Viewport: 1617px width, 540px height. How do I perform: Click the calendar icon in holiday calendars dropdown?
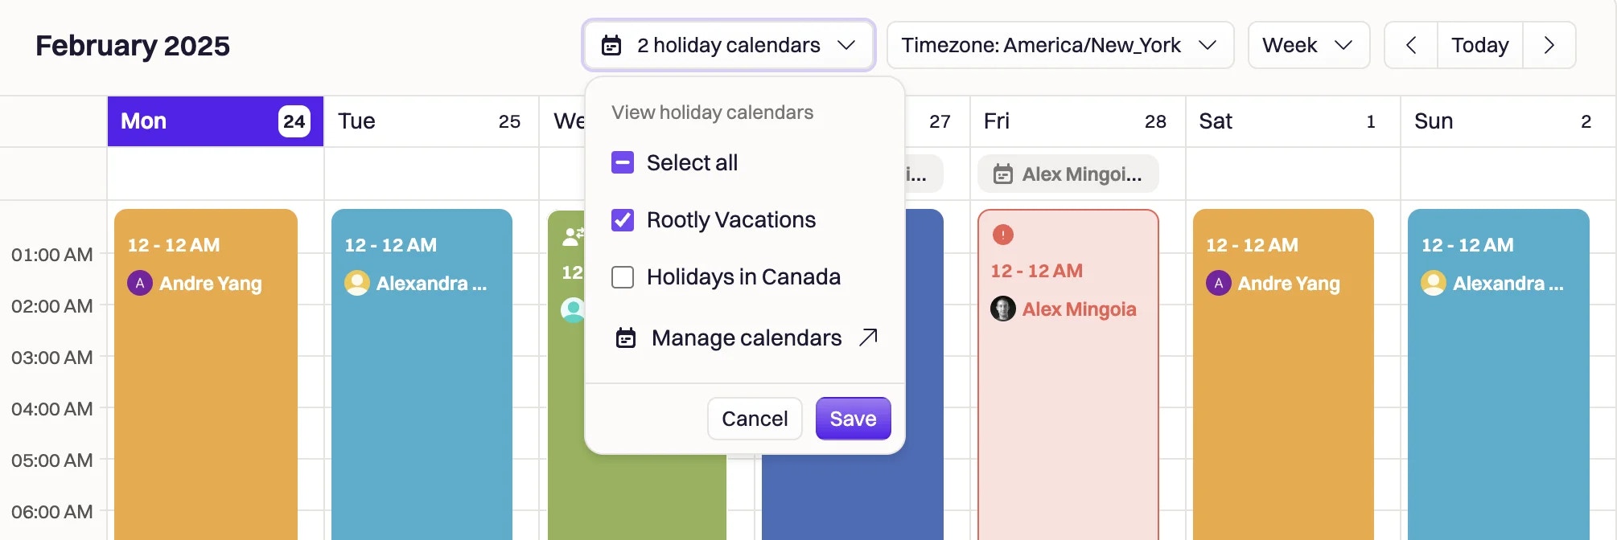coord(611,45)
